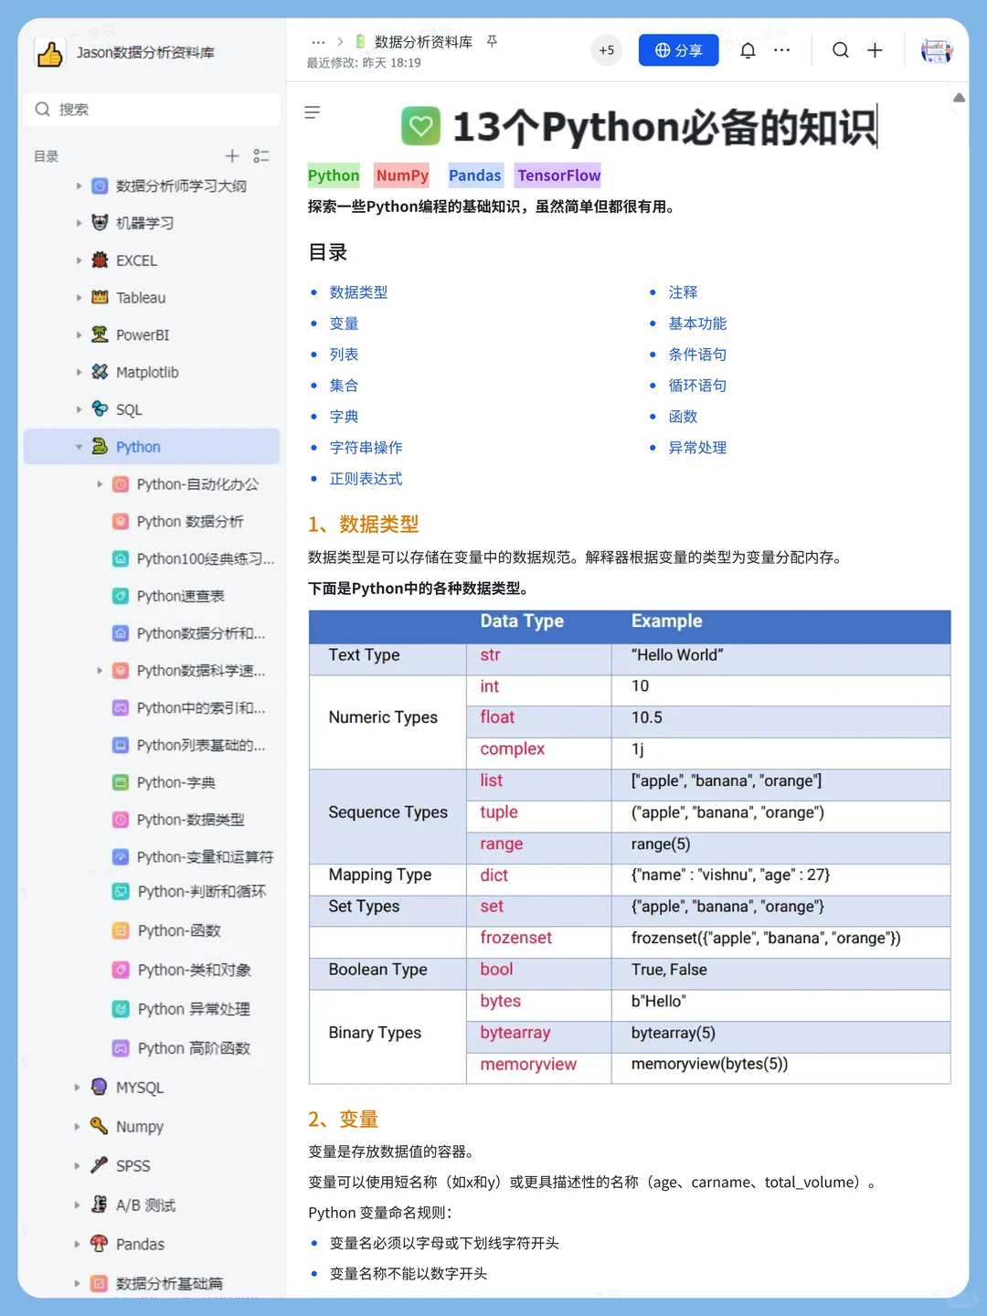Open the 数据类型 link in the contents list

click(358, 292)
